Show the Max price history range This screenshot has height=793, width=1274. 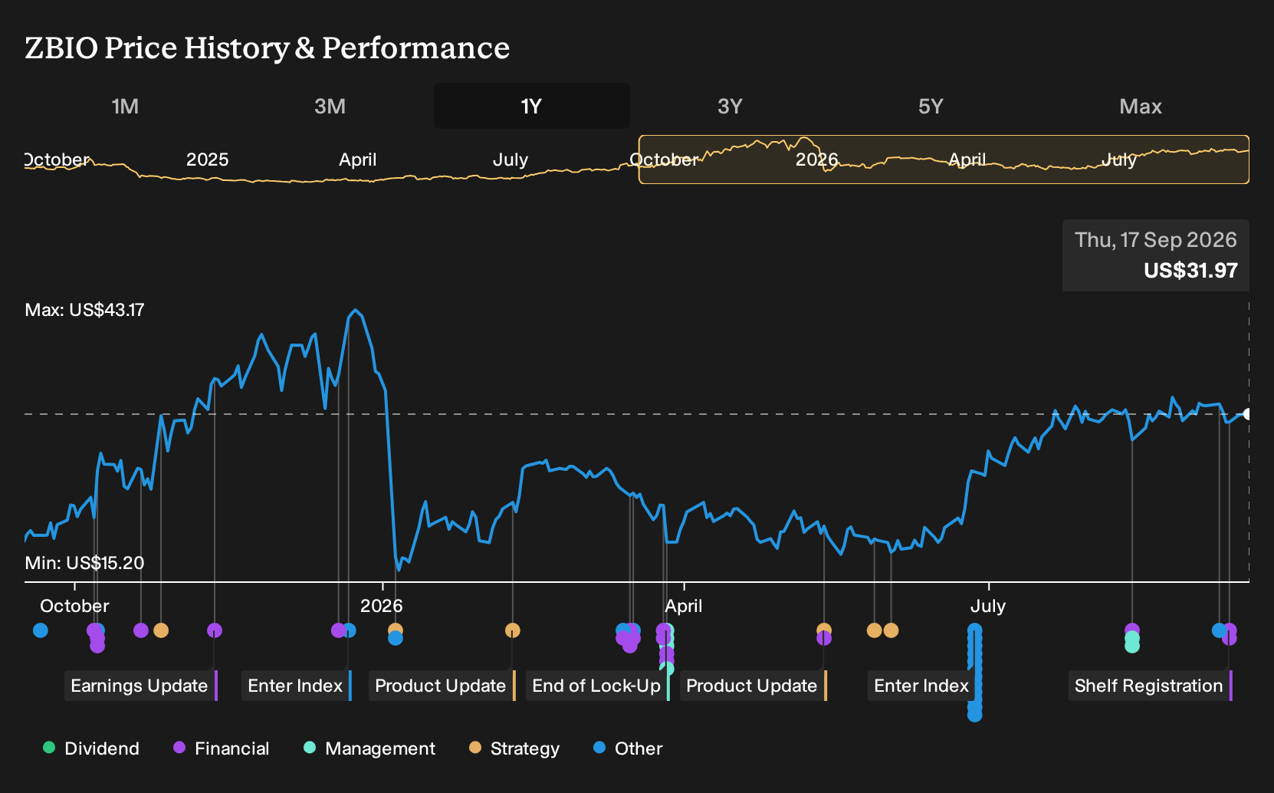pos(1141,106)
